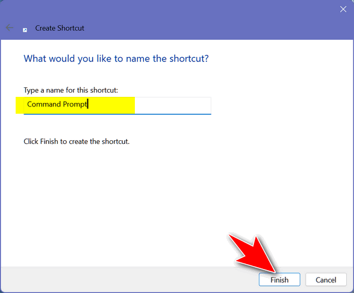Click the purple title bar empty area
This screenshot has width=354, height=293.
(203, 20)
